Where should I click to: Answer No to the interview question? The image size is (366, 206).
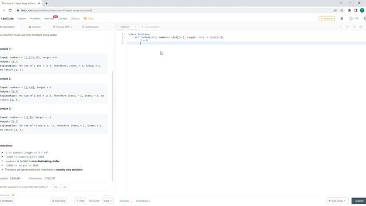[x=65, y=187]
